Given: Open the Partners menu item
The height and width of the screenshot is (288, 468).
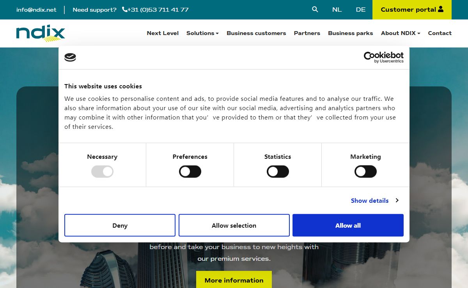Looking at the screenshot, I should (307, 33).
